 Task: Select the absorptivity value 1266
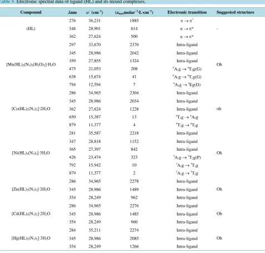click(134, 246)
